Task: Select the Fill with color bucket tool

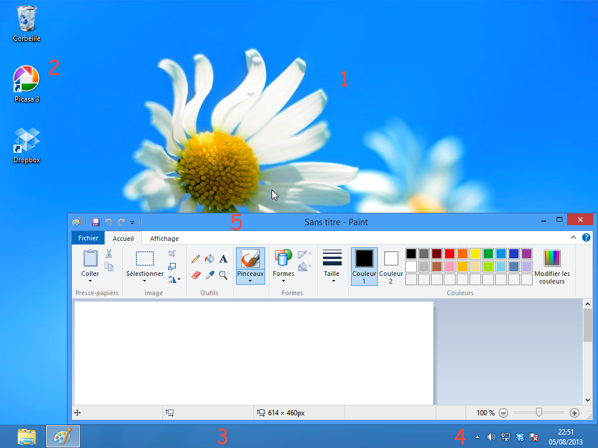Action: (210, 258)
